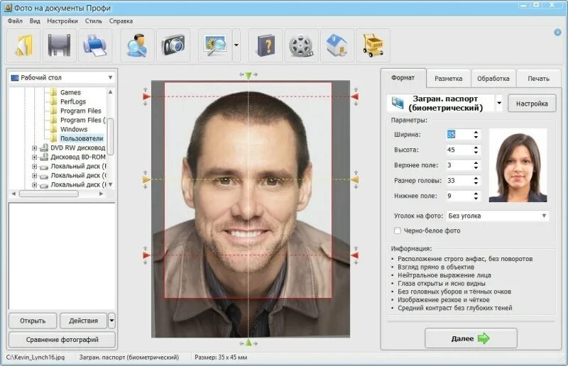Click the right red top-of-head marker

354,96
